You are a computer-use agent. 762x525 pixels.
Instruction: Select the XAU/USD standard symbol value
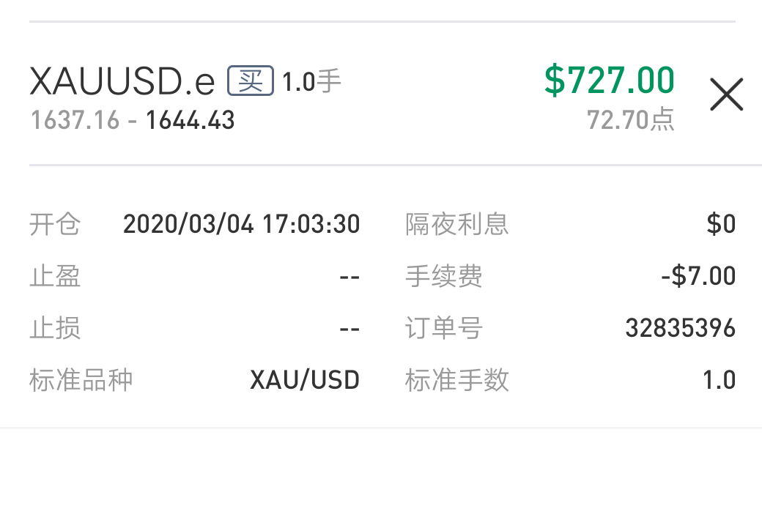[305, 380]
